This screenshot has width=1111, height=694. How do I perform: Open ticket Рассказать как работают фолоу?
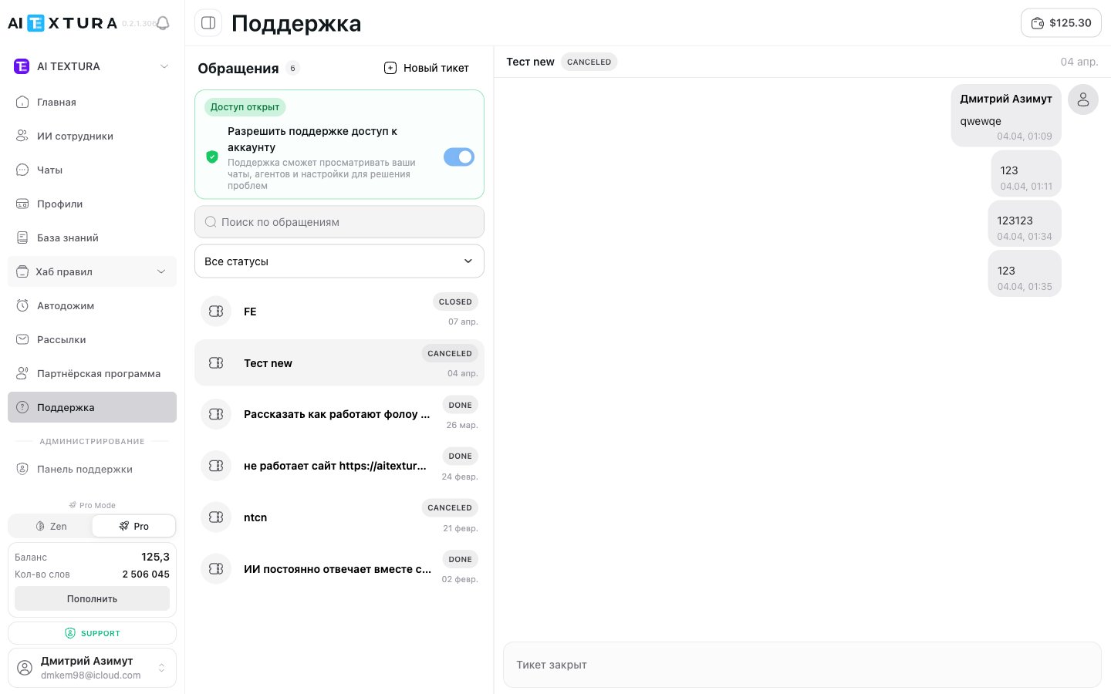(339, 414)
